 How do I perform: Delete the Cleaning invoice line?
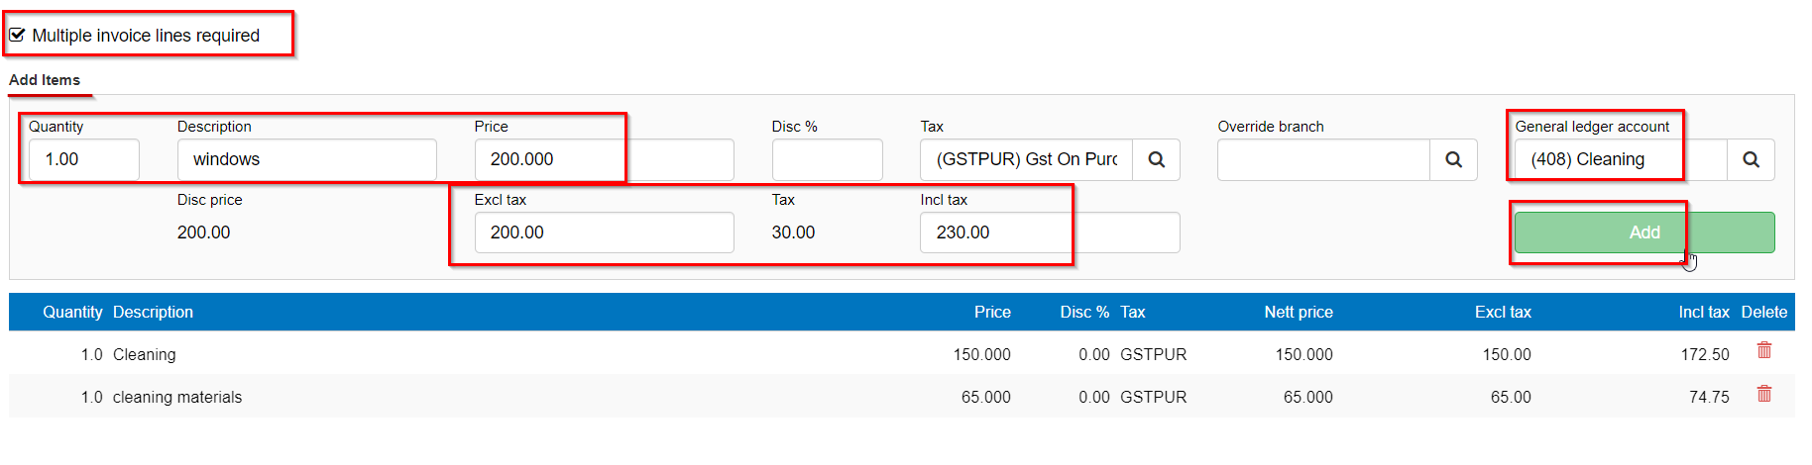coord(1764,350)
